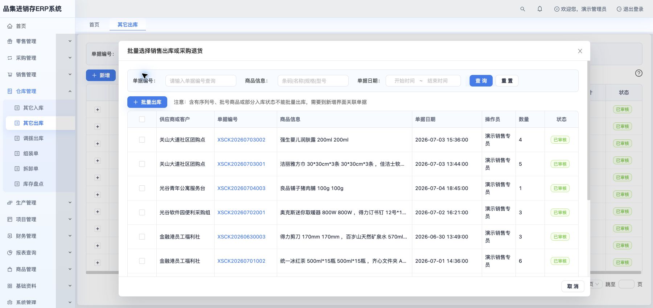The height and width of the screenshot is (308, 653).
Task: Collapse the 仓库管理 menu chevron
Action: (x=70, y=91)
